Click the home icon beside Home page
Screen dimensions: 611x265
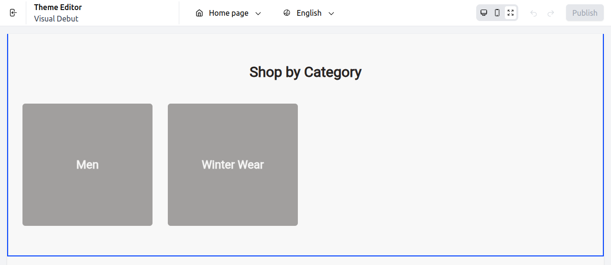pyautogui.click(x=199, y=13)
